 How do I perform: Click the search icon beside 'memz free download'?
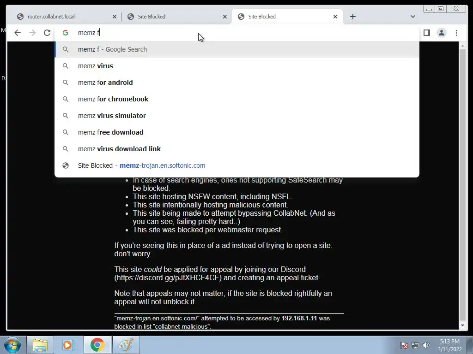tap(66, 132)
